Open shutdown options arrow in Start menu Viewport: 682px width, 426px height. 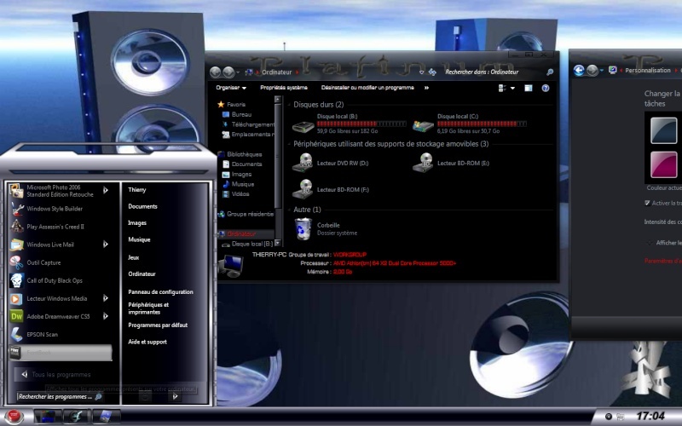coord(176,396)
